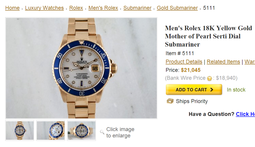
Task: Navigate to Rolex breadcrumb category
Action: click(76, 8)
